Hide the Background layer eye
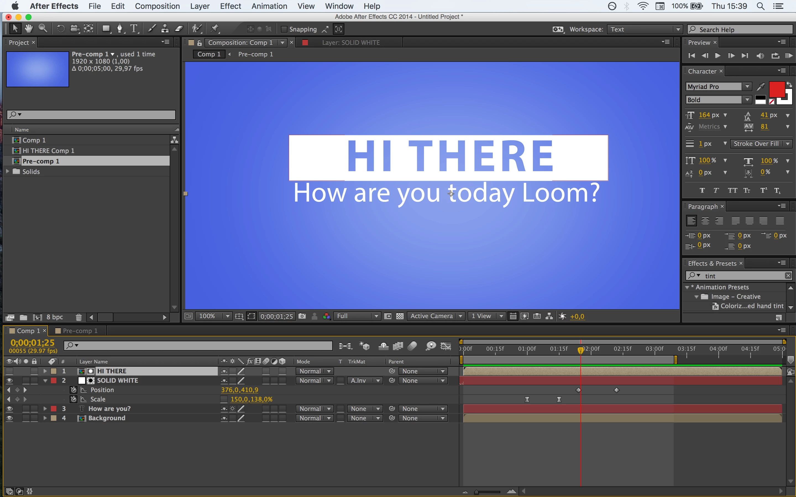Viewport: 796px width, 497px height. [9, 418]
